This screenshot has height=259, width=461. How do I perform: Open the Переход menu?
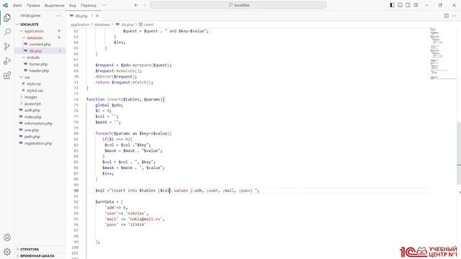click(x=88, y=5)
